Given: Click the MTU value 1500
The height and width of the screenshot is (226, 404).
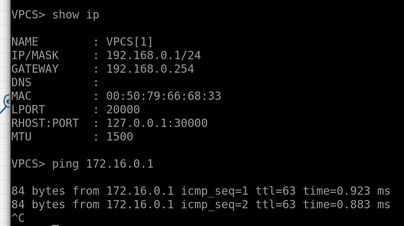Looking at the screenshot, I should click(x=120, y=137).
